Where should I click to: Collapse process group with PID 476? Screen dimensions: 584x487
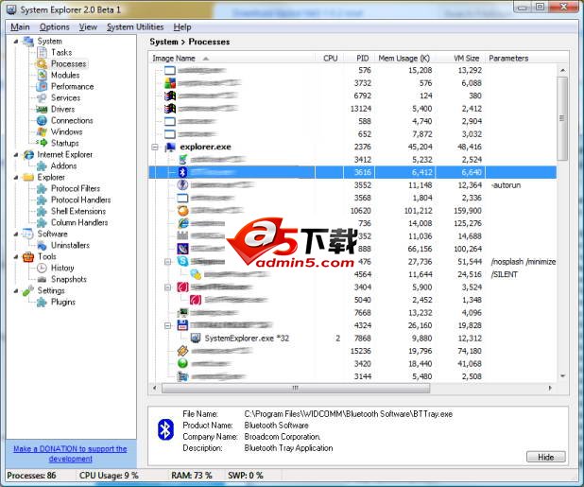click(167, 262)
